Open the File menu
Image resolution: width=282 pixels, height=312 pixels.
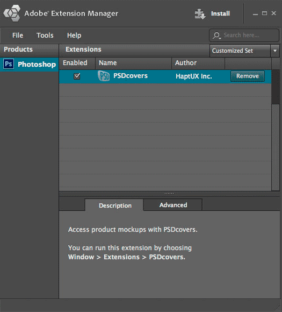click(18, 36)
